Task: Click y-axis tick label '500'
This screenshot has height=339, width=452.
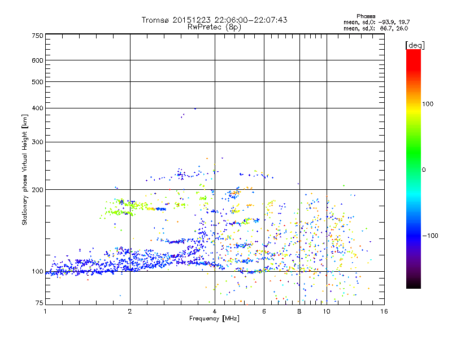Action: click(37, 82)
